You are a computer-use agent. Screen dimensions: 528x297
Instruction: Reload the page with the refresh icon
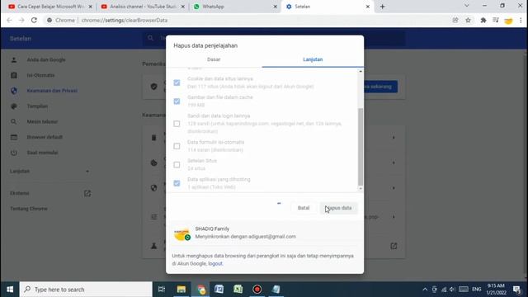(34, 20)
